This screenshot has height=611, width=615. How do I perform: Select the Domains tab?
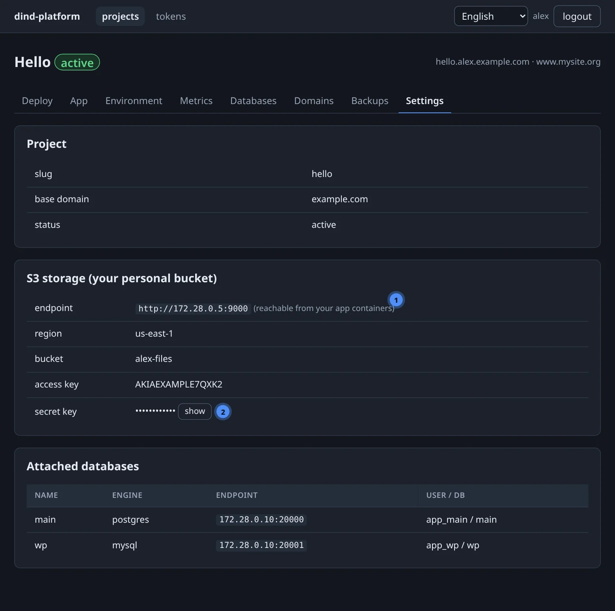click(314, 101)
